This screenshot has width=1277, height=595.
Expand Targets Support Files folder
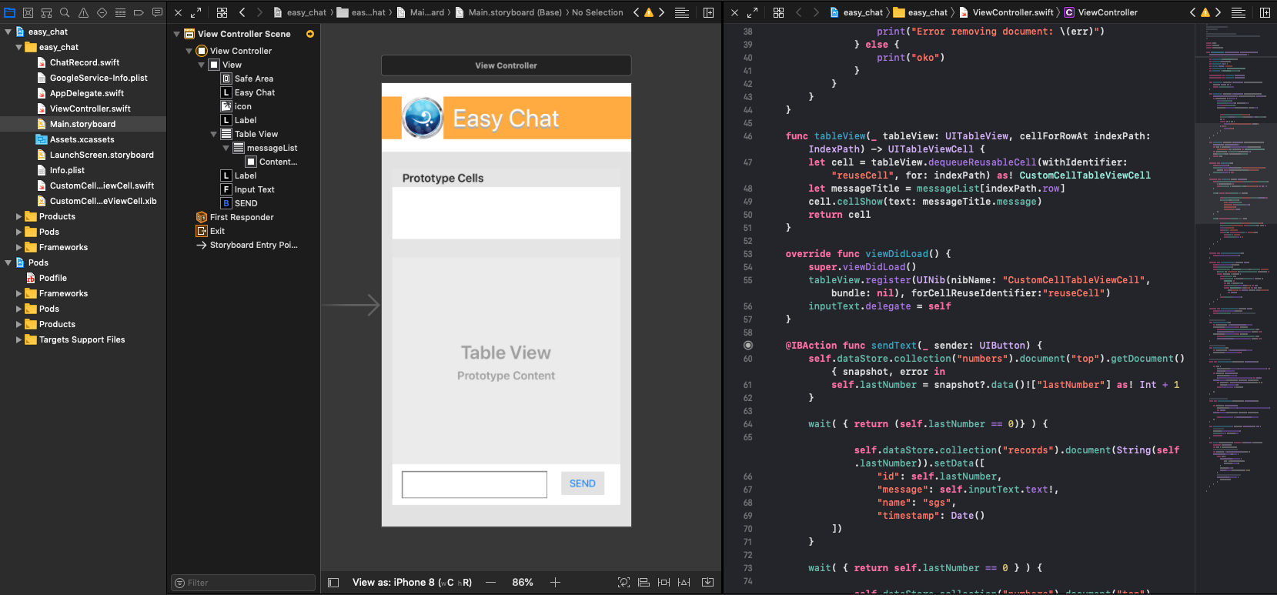click(18, 339)
